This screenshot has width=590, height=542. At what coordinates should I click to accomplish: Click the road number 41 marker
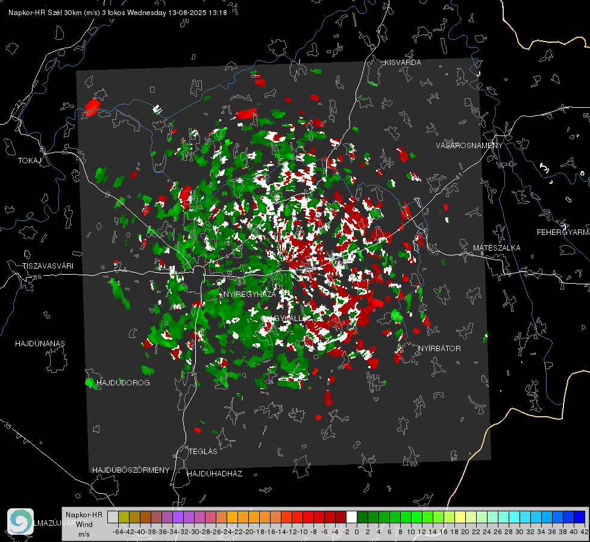pyautogui.click(x=458, y=175)
